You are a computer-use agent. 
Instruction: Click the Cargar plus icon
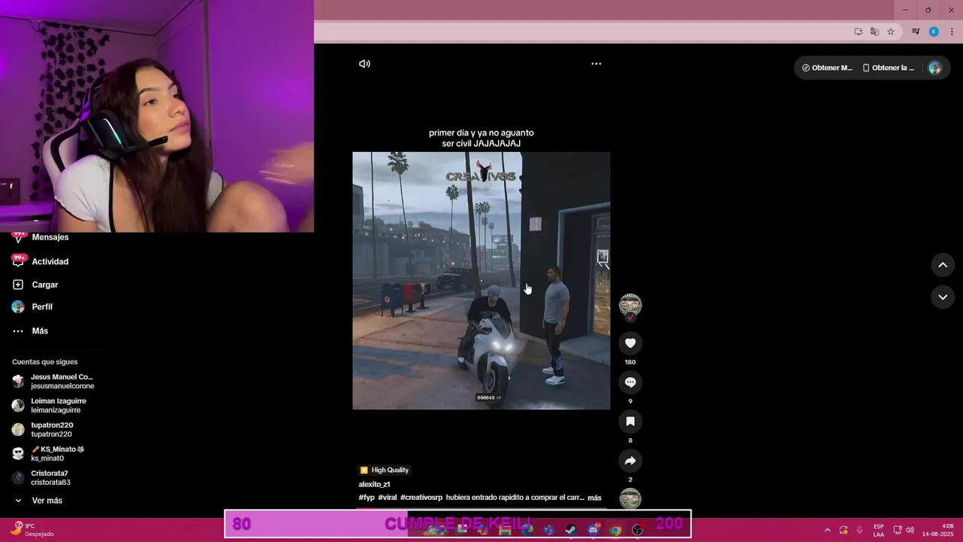click(18, 285)
